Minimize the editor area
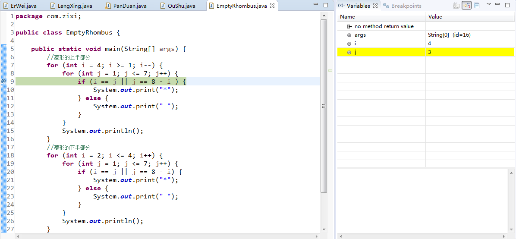This screenshot has width=516, height=239. [315, 5]
